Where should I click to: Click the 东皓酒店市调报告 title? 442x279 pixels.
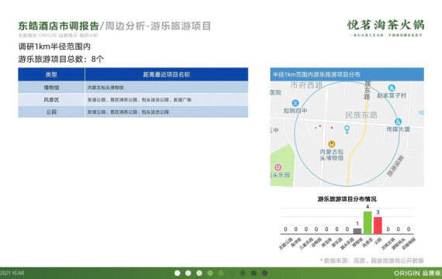pyautogui.click(x=59, y=26)
